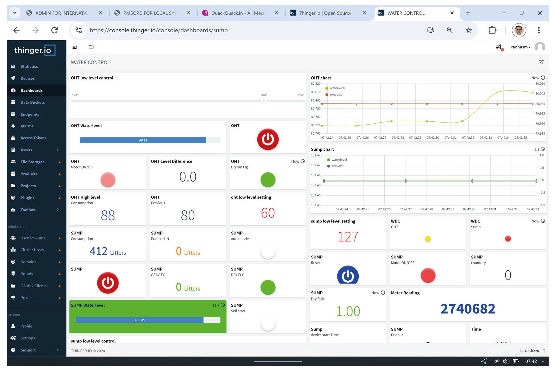556x370 pixels.
Task: Open the browser tab search dropdown
Action: pos(15,13)
